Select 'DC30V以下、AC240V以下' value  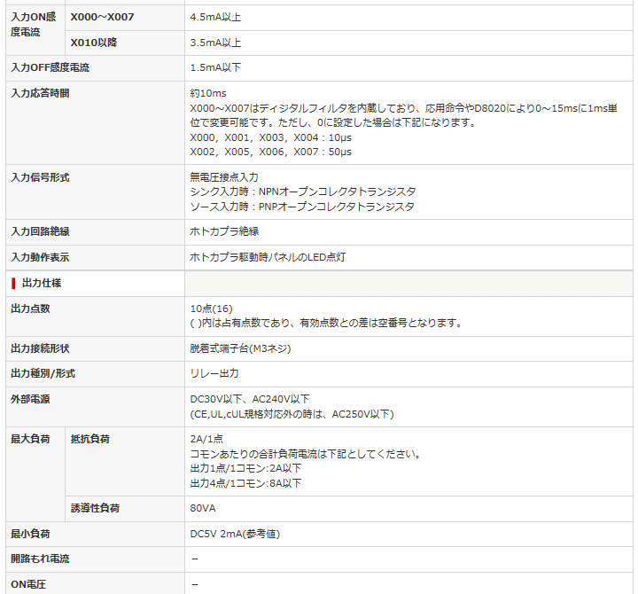tap(250, 399)
